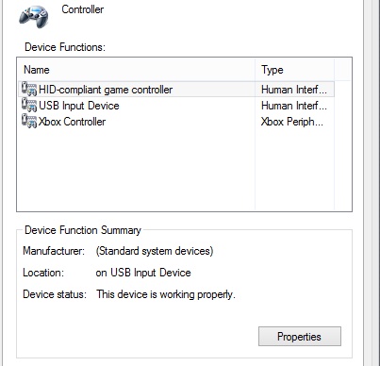Click the Standard system devices manufacturer text
The image size is (380, 366).
point(155,251)
